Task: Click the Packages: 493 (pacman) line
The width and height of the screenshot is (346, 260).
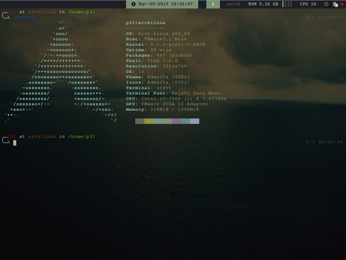Action: 159,56
